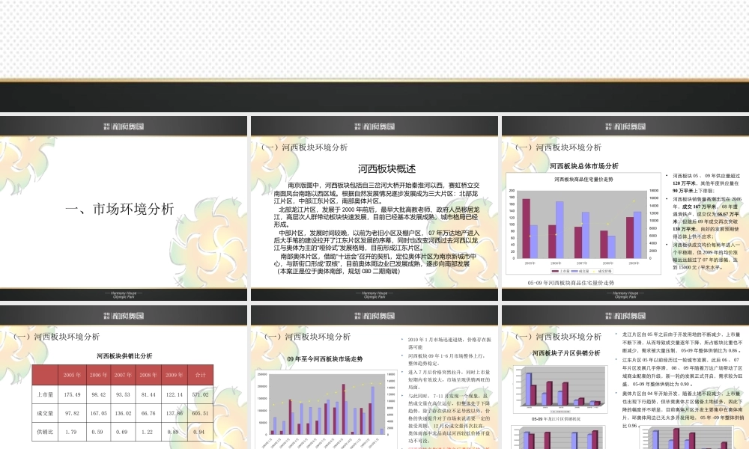The height and width of the screenshot is (449, 749).
Task: Click table cell value '0.59'
Action: (98, 432)
